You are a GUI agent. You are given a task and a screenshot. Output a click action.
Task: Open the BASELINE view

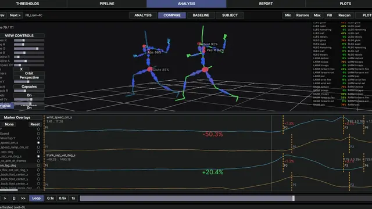201,15
